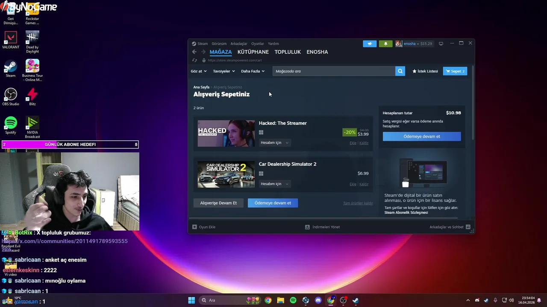547x307 pixels.
Task: Reload the Steam store page
Action: (x=194, y=61)
